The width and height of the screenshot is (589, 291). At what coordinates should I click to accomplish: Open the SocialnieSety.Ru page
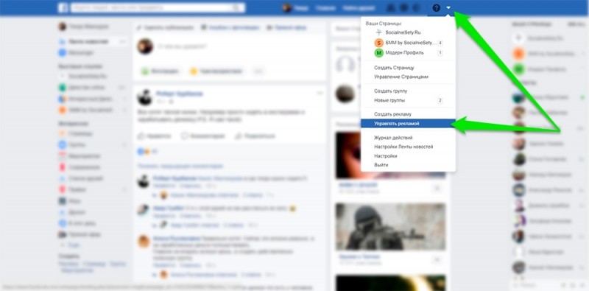click(403, 32)
